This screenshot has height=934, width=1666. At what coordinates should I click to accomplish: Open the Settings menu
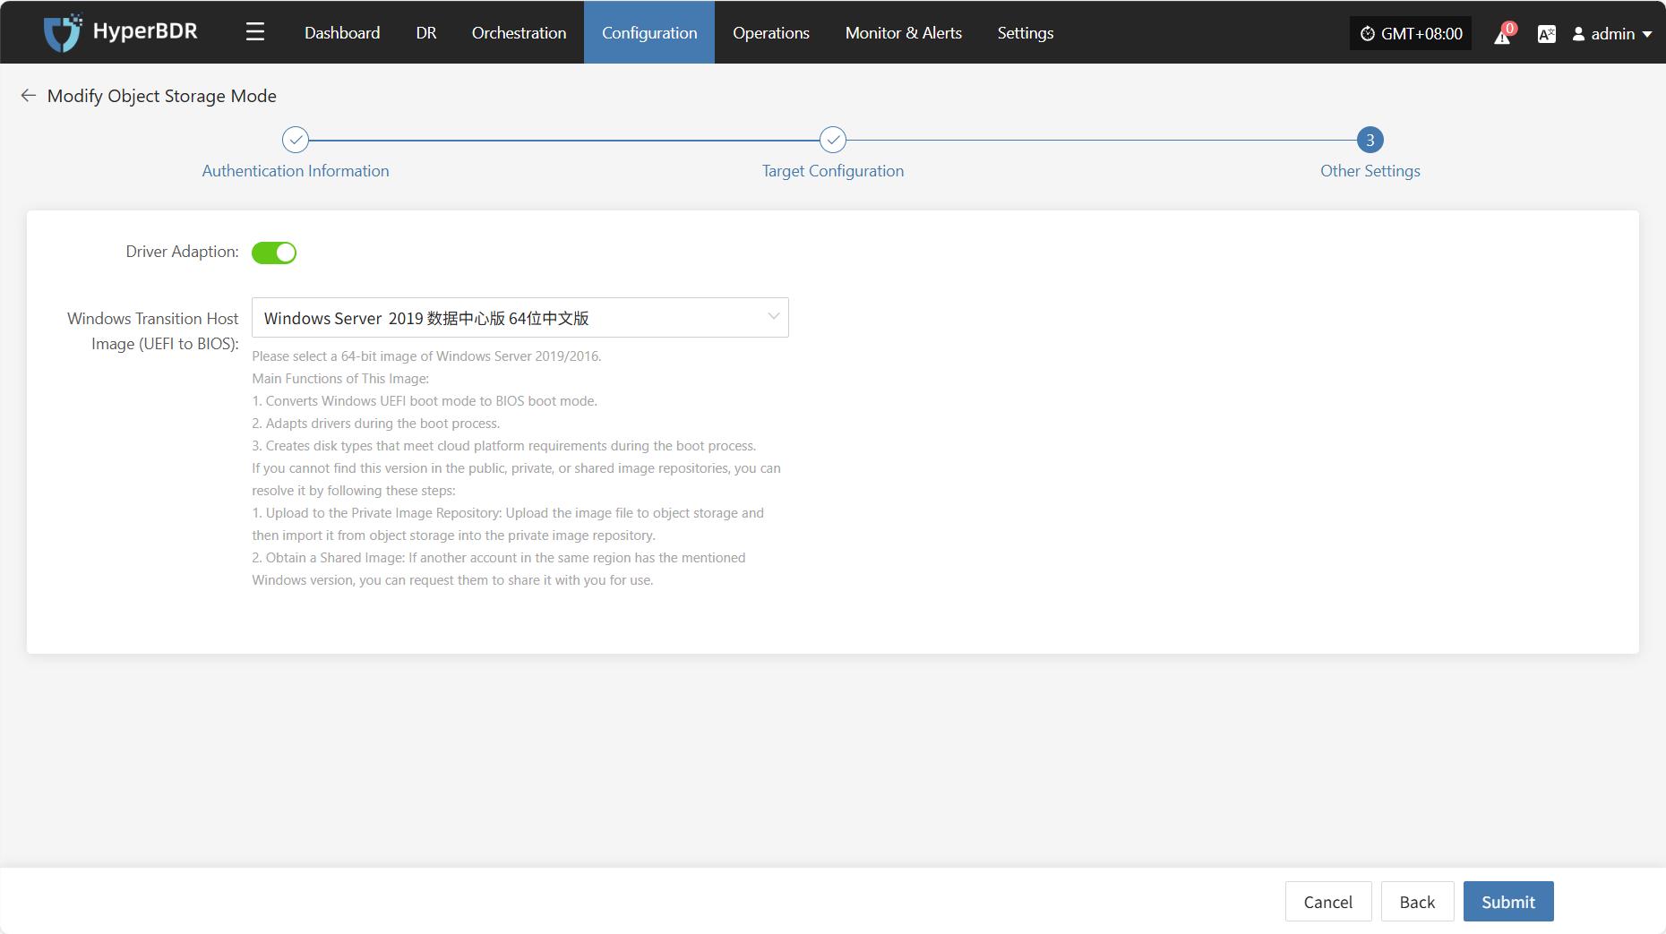pyautogui.click(x=1026, y=33)
